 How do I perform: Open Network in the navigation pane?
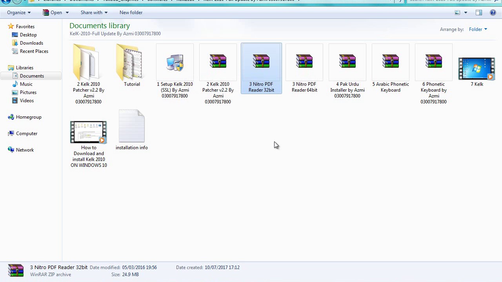click(25, 150)
